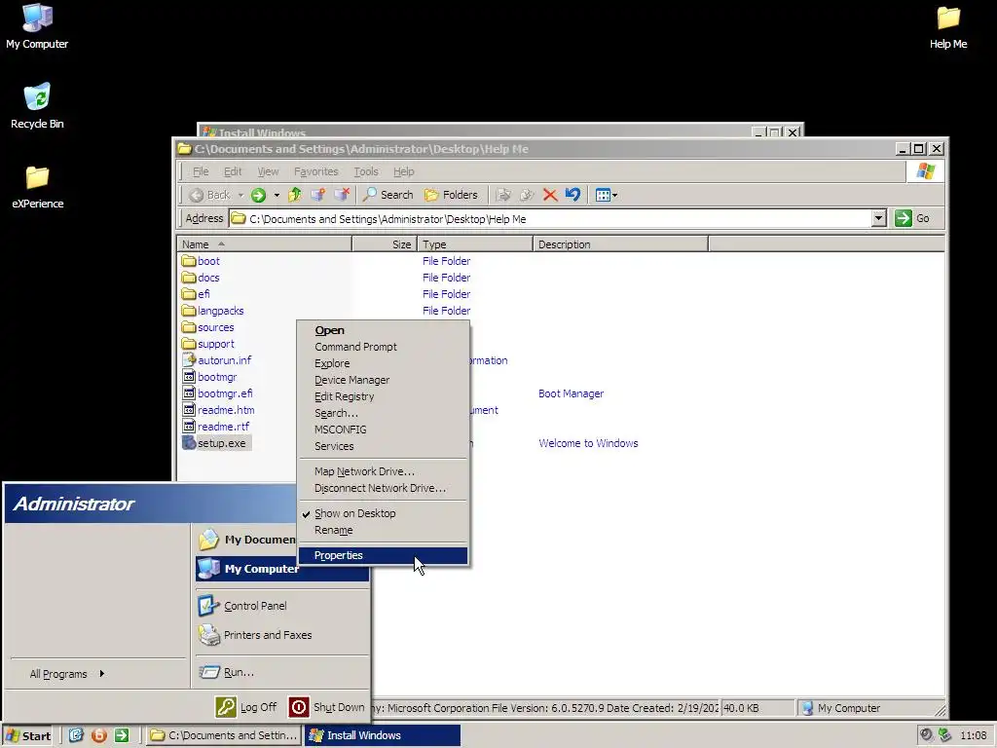The height and width of the screenshot is (748, 997).
Task: Open the Forward history dropdown arrow
Action: [277, 195]
